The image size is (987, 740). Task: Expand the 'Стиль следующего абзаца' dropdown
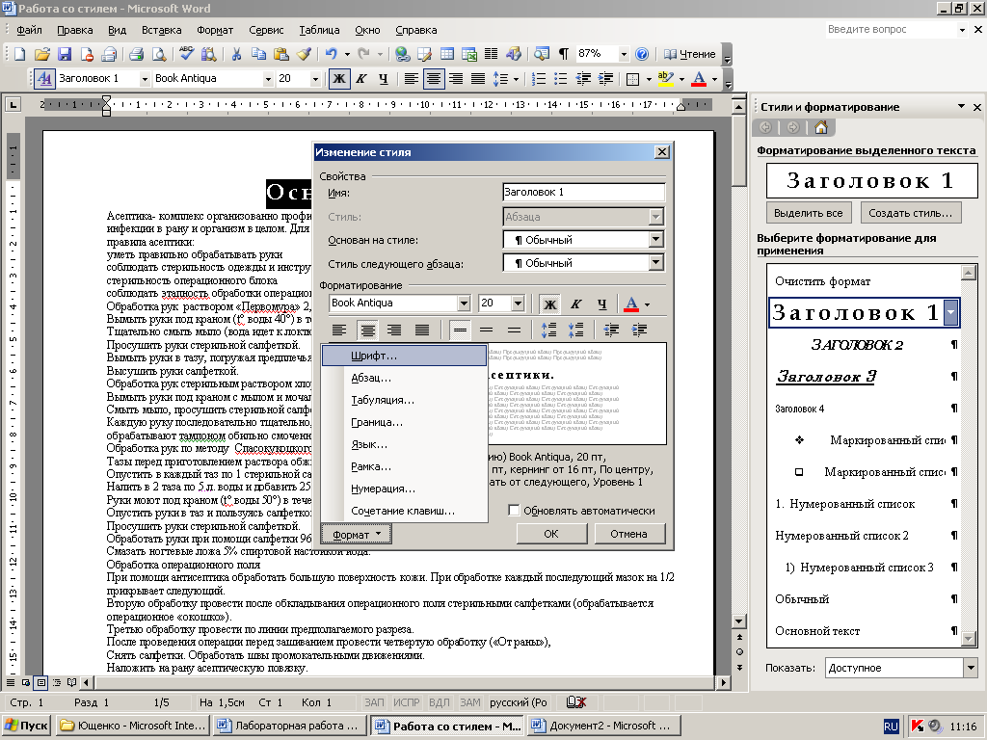coord(655,262)
